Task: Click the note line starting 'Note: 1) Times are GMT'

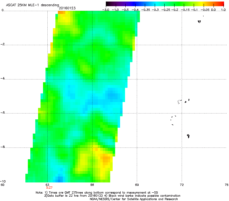Action: (x=97, y=193)
